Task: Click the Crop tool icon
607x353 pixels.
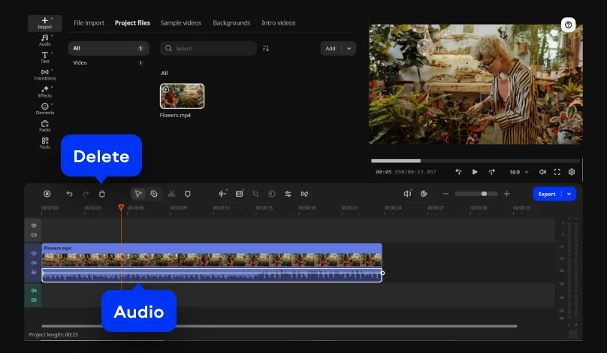Action: (255, 194)
